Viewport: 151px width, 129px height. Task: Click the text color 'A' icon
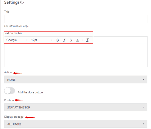click(77, 40)
